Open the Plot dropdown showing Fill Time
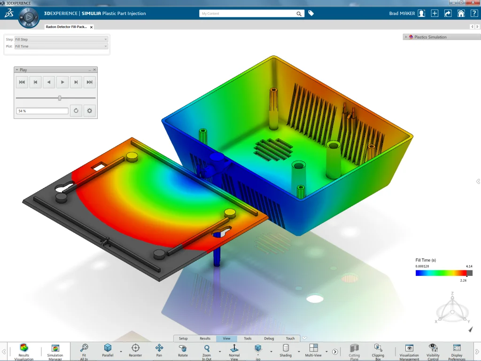The height and width of the screenshot is (361, 481). (x=61, y=47)
